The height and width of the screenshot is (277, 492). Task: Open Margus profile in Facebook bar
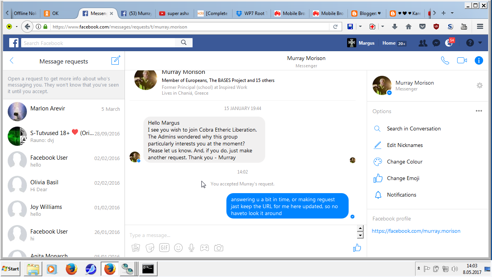coord(361,43)
